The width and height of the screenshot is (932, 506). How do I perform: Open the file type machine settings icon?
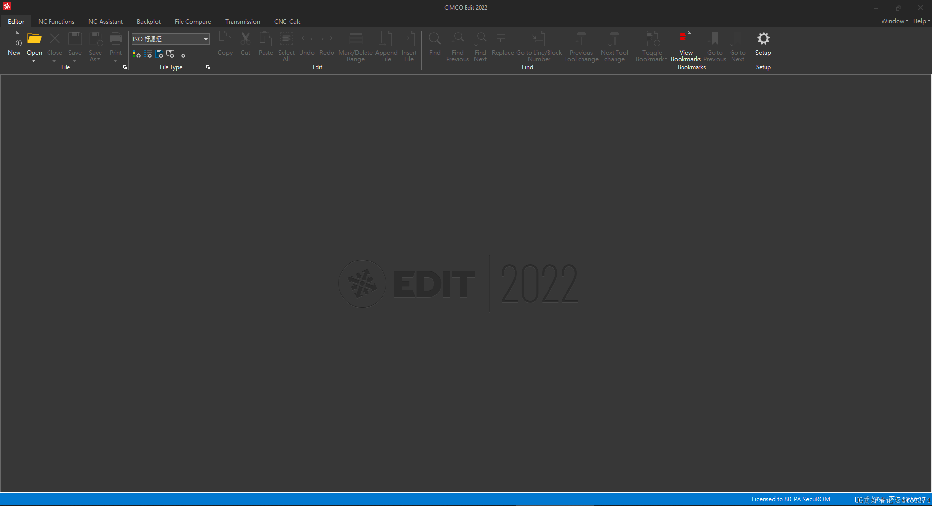(170, 54)
